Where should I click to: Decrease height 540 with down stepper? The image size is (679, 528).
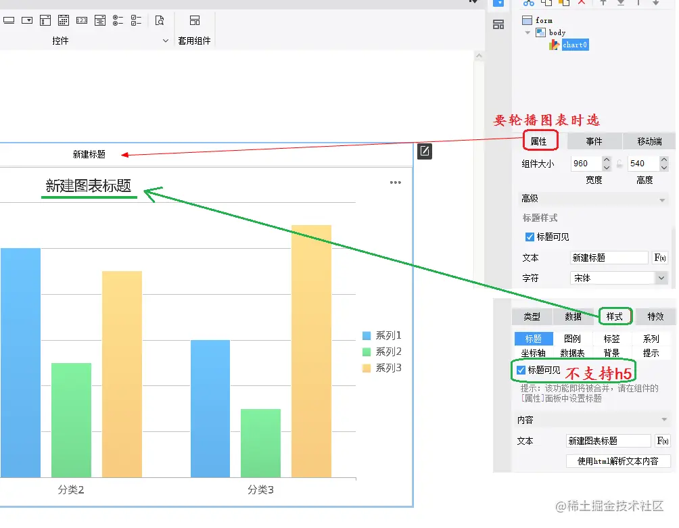pos(664,168)
